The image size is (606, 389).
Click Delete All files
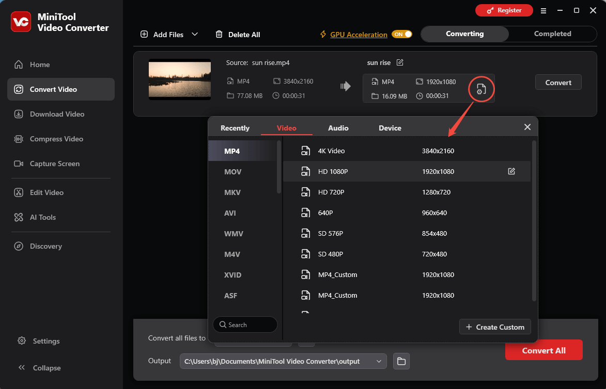[x=238, y=35]
